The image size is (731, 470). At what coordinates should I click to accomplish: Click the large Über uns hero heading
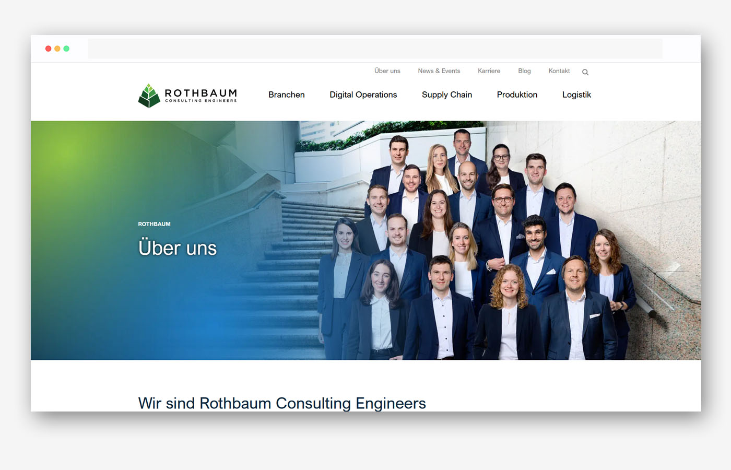[x=178, y=248]
